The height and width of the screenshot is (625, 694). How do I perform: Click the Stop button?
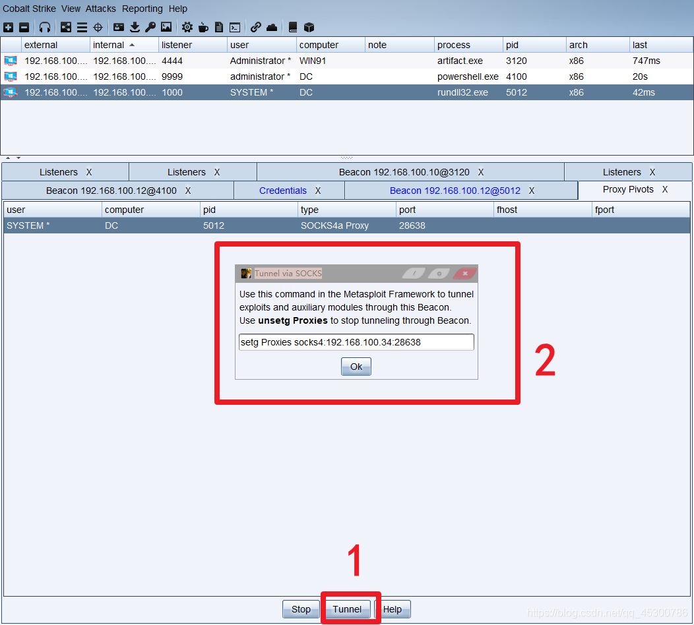click(x=301, y=609)
